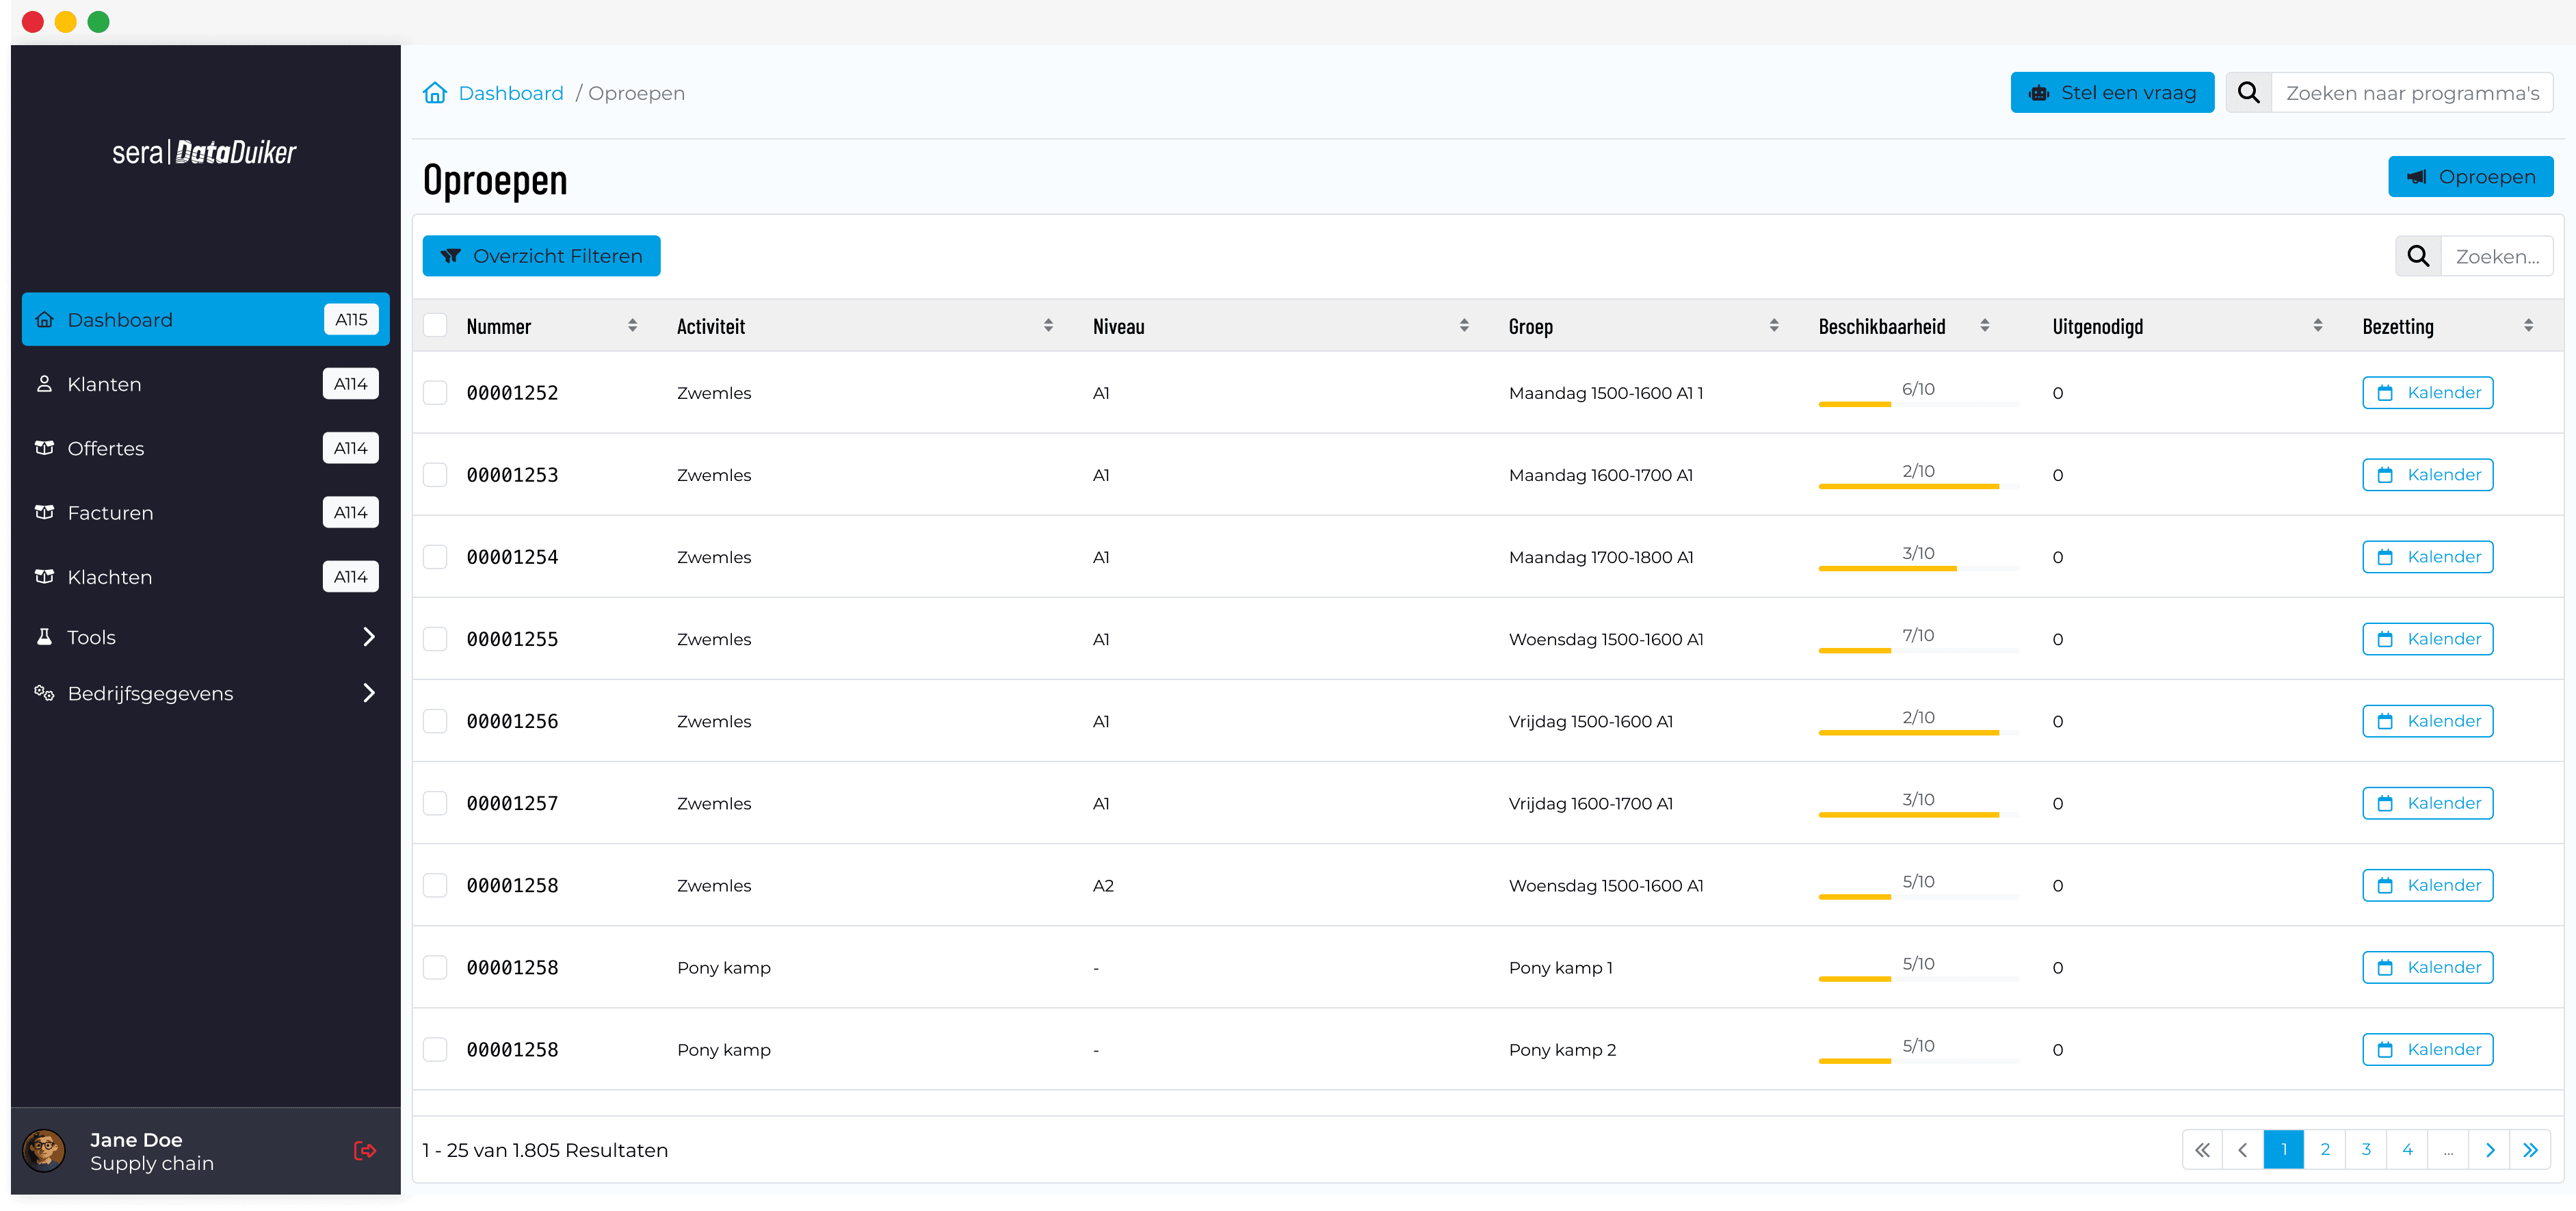
Task: Click the home icon in breadcrumb
Action: point(435,93)
